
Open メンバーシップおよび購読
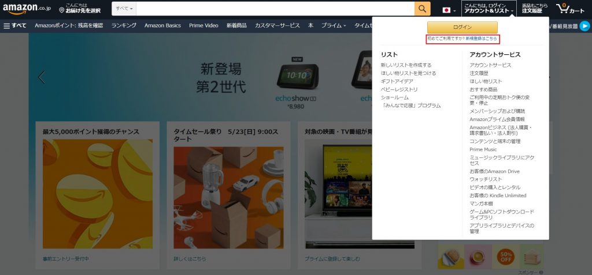pyautogui.click(x=497, y=111)
